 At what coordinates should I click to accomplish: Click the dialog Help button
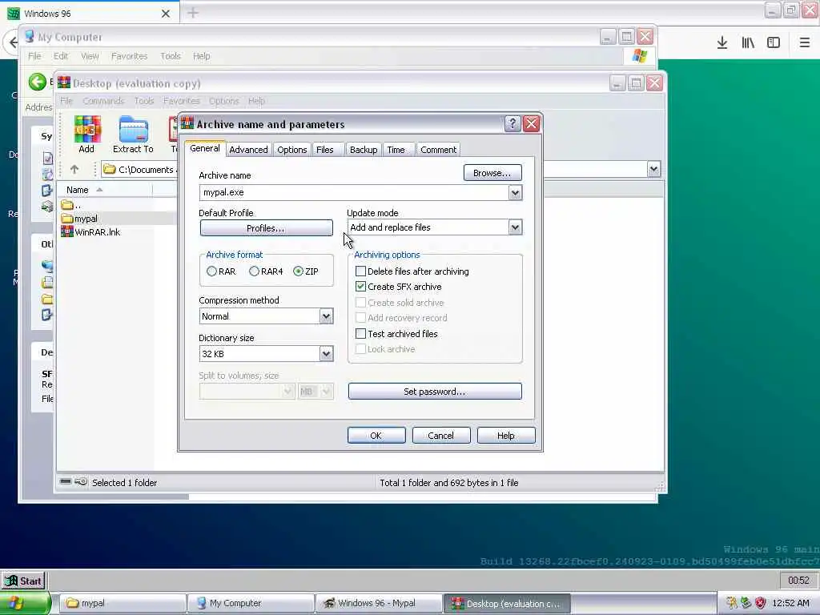(x=506, y=435)
